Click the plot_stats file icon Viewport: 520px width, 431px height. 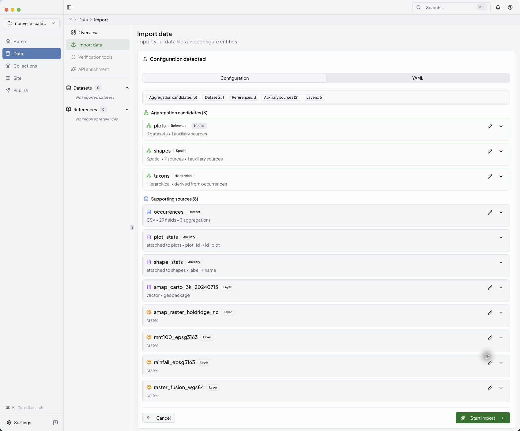click(149, 237)
